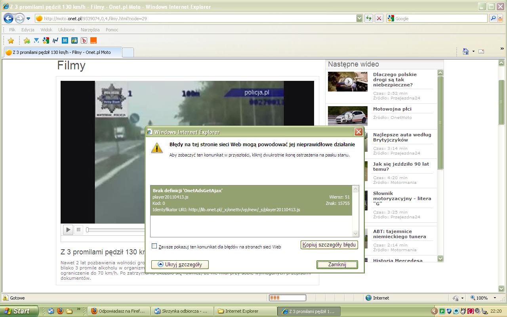Open the Widok menu
The width and height of the screenshot is (507, 317).
point(46,30)
